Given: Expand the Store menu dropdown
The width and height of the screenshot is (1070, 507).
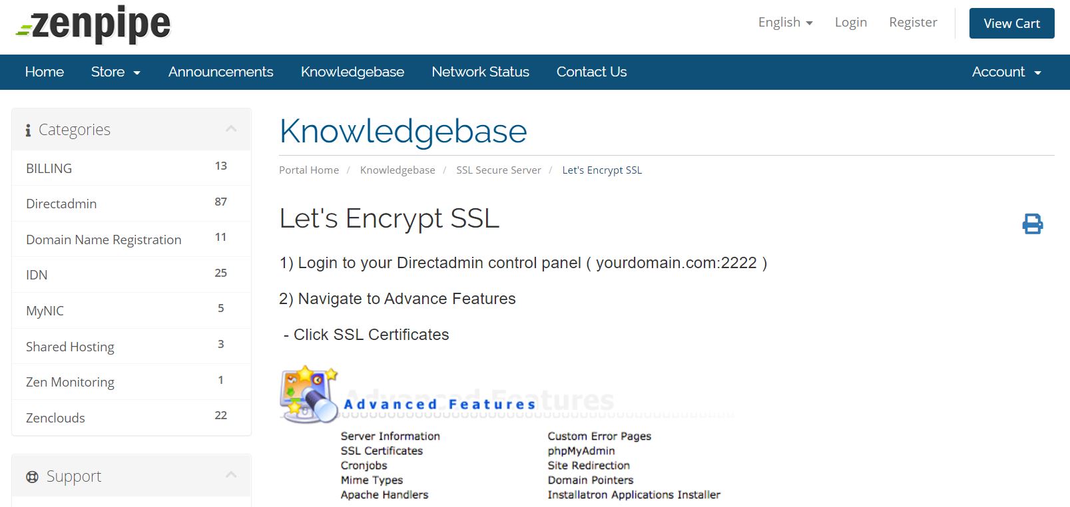Looking at the screenshot, I should [x=116, y=72].
